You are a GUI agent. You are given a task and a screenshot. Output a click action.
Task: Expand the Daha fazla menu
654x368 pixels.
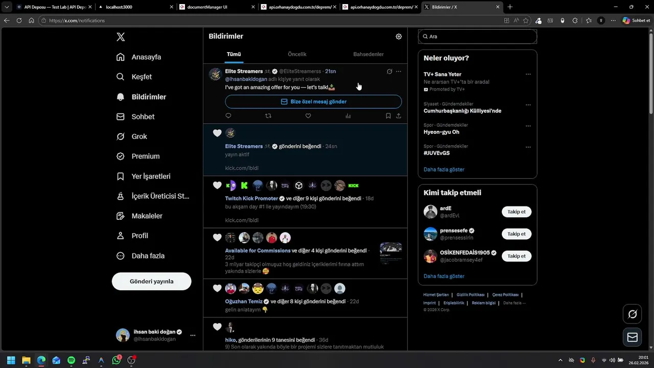pyautogui.click(x=141, y=256)
